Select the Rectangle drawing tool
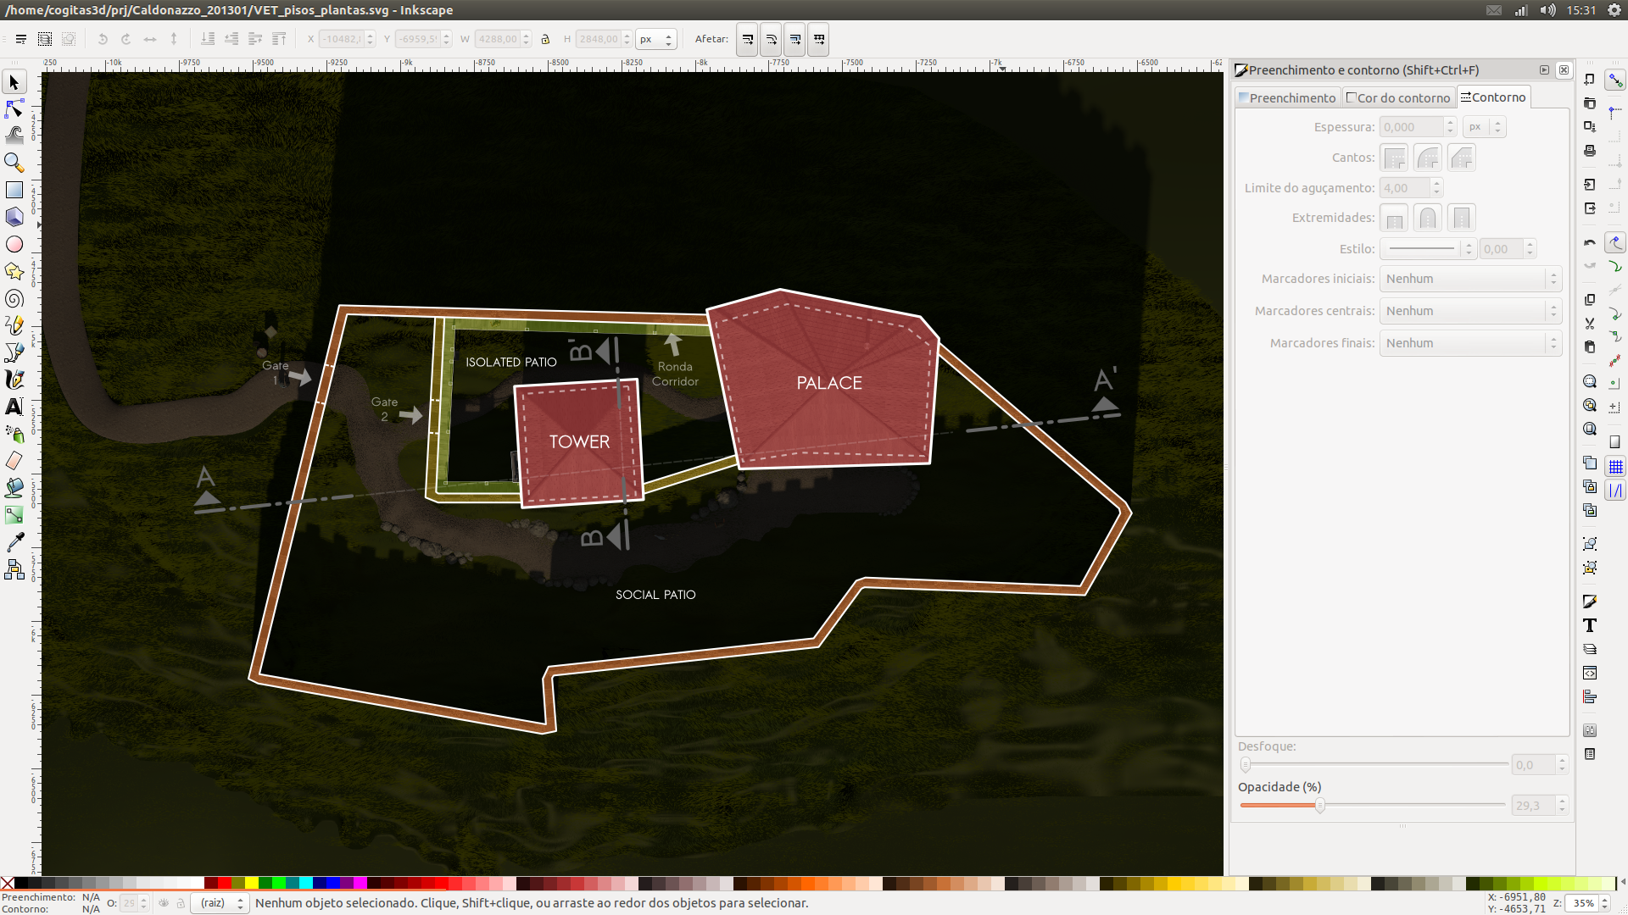This screenshot has height=915, width=1628. click(x=14, y=190)
